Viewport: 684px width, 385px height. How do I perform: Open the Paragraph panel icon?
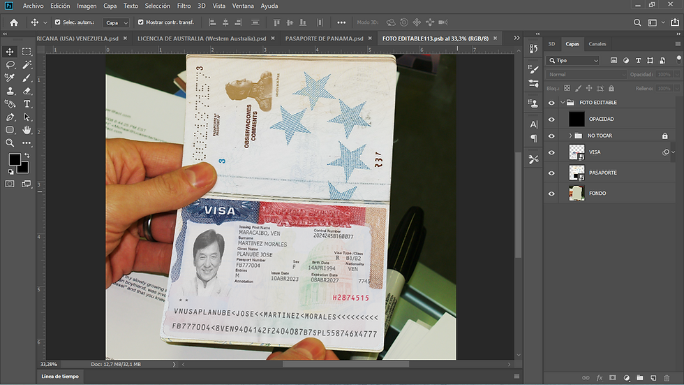533,138
